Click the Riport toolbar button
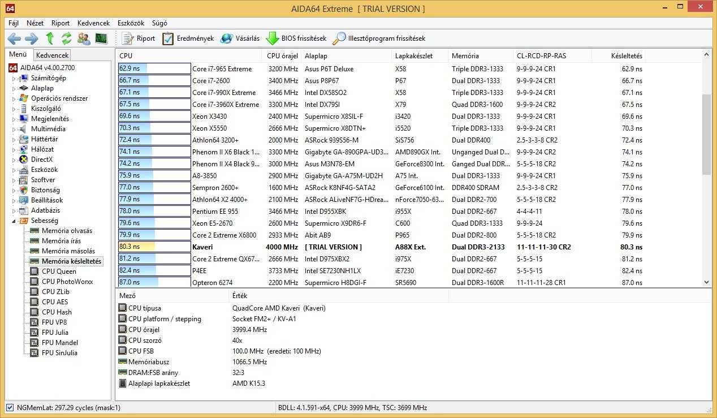The image size is (717, 418). [138, 38]
